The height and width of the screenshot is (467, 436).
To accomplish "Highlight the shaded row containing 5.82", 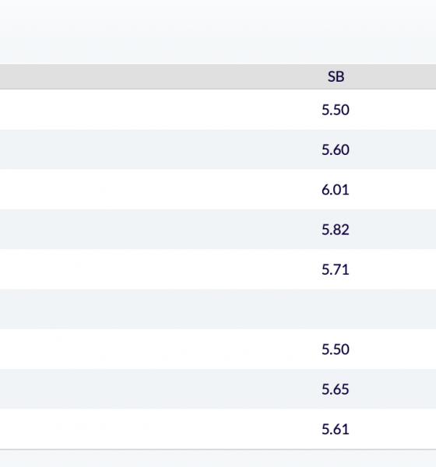I will (218, 230).
